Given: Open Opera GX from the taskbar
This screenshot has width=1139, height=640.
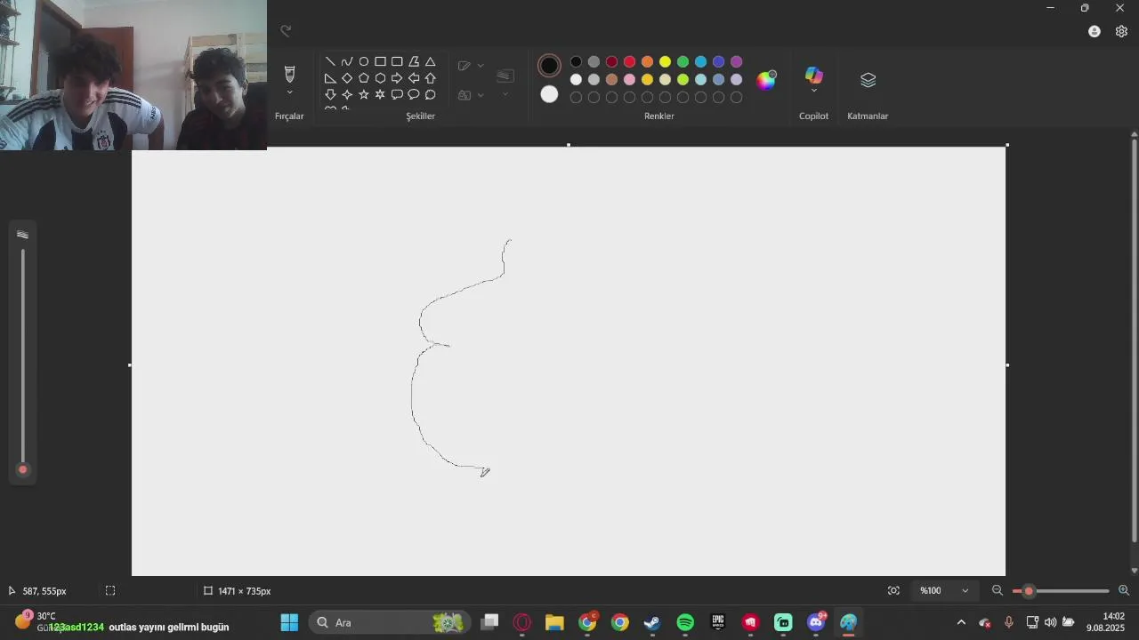Looking at the screenshot, I should point(521,622).
